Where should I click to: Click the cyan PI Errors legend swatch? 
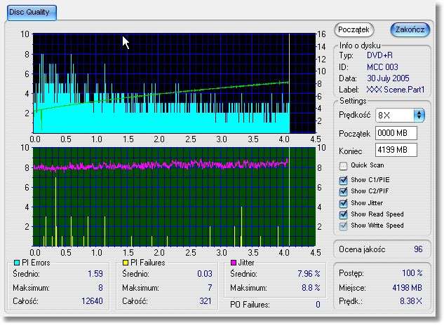17,263
